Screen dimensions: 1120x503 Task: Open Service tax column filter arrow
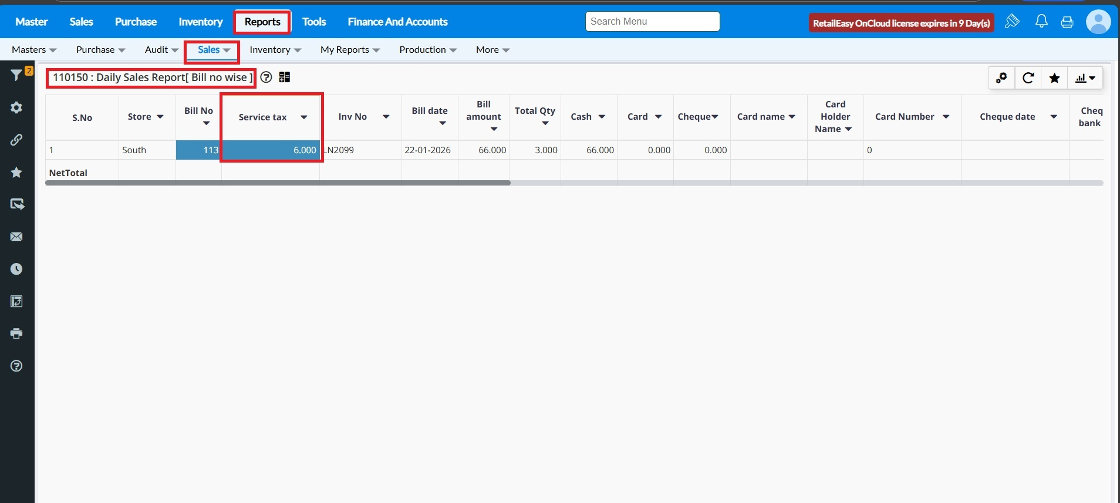(303, 117)
